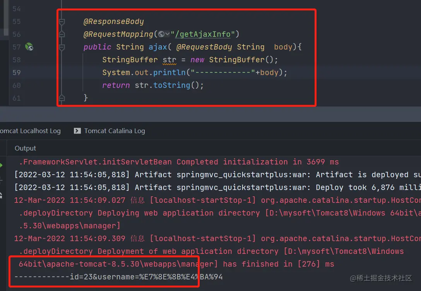Switch to the Tomcat Catalina Log tab
The width and height of the screenshot is (421, 291).
click(109, 131)
